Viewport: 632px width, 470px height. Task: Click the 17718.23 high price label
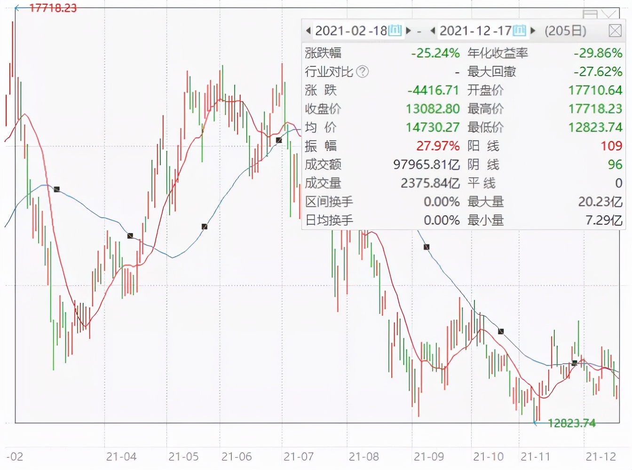click(53, 8)
